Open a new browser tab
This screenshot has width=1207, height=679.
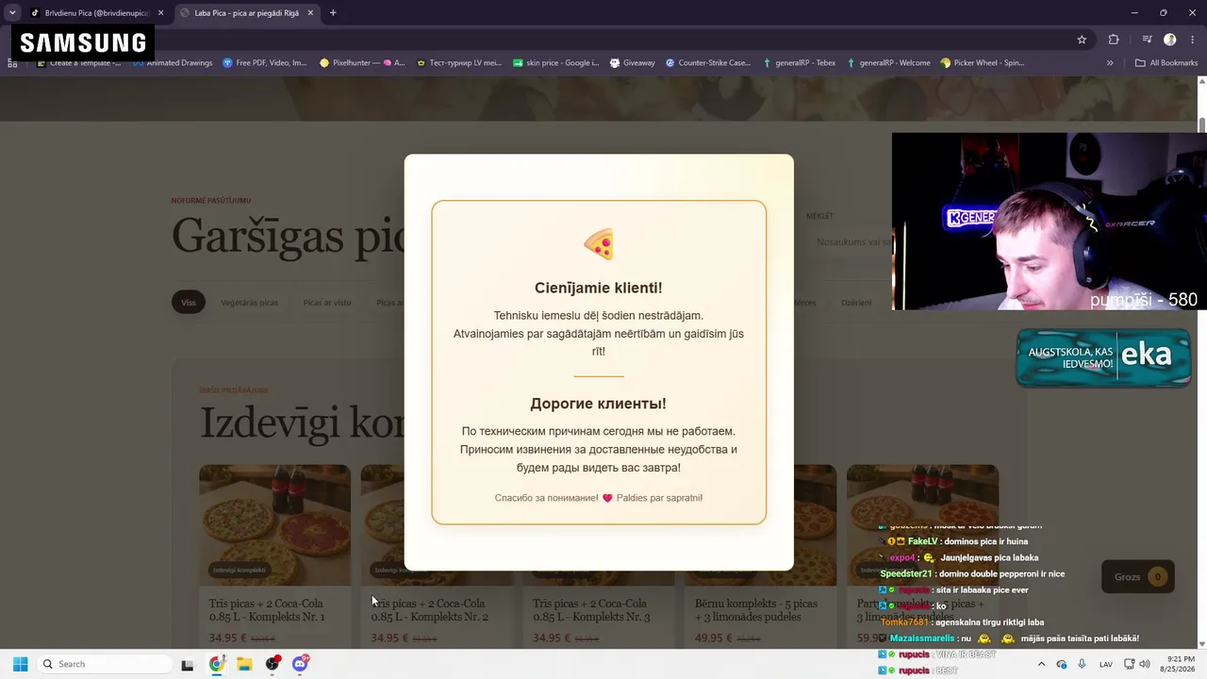pyautogui.click(x=333, y=13)
